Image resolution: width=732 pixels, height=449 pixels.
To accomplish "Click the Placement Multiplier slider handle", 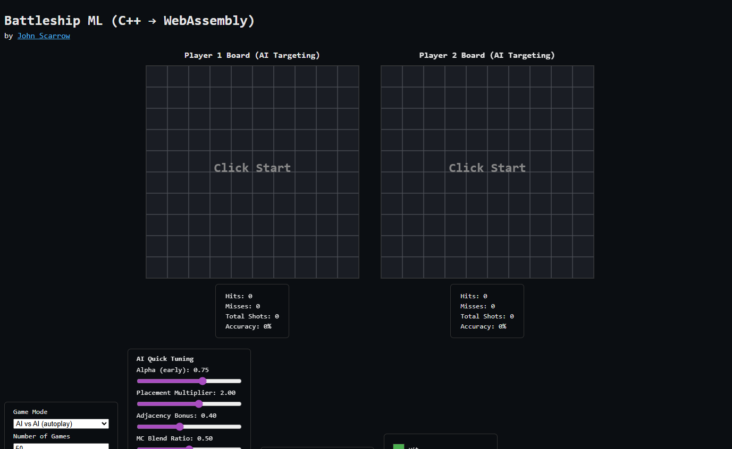I will point(199,404).
